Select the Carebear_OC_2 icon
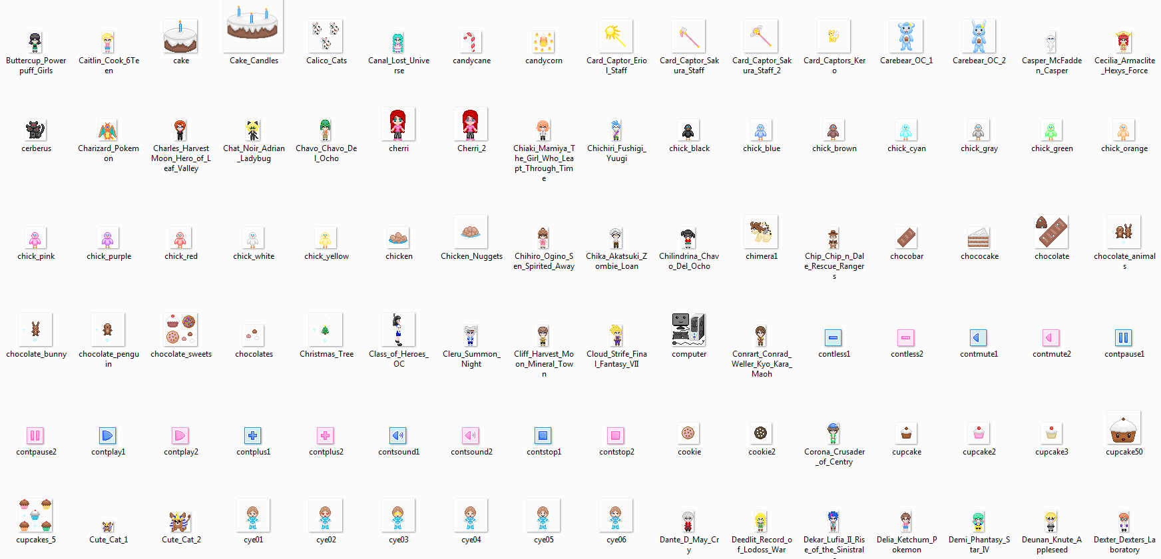Viewport: 1161px width, 559px height. (979, 37)
